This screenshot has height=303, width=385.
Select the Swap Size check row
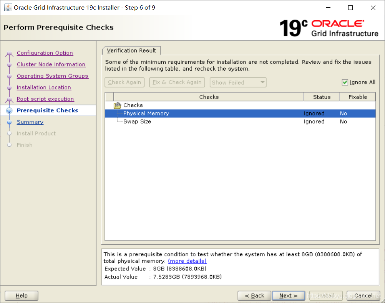coord(240,122)
